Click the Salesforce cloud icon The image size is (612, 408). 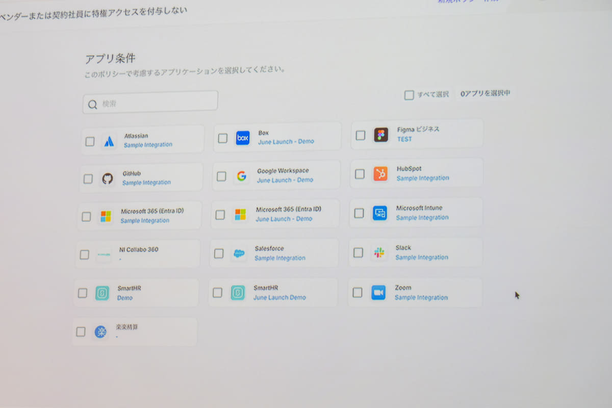click(239, 253)
